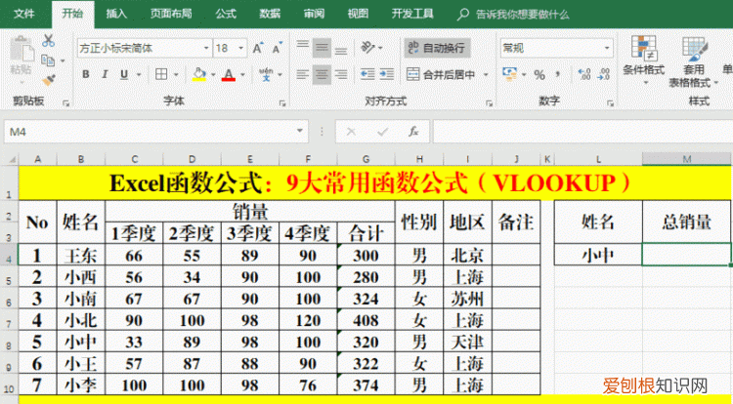
Task: Click the formula bar confirm checkmark
Action: pos(382,132)
